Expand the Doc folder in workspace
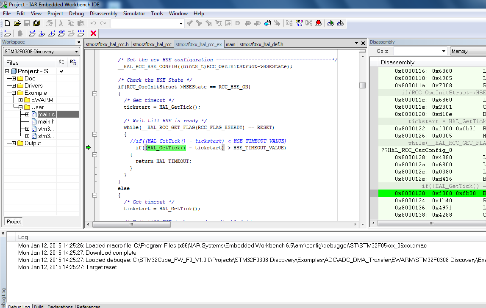 tap(14, 79)
